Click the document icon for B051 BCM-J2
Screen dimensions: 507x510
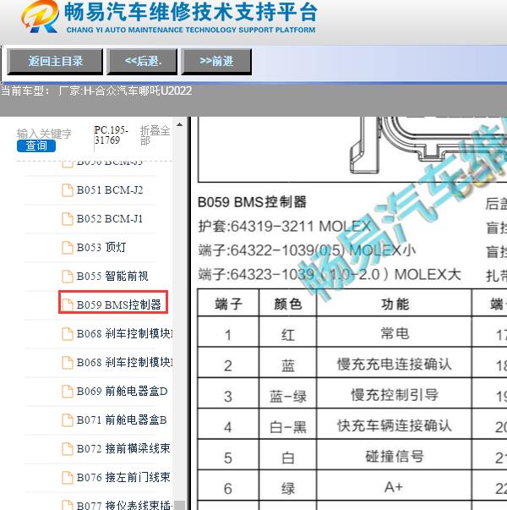(68, 190)
